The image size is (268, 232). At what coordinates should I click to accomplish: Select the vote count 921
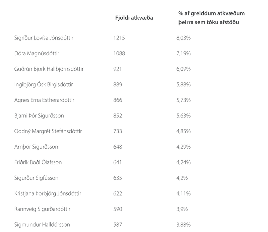118,69
